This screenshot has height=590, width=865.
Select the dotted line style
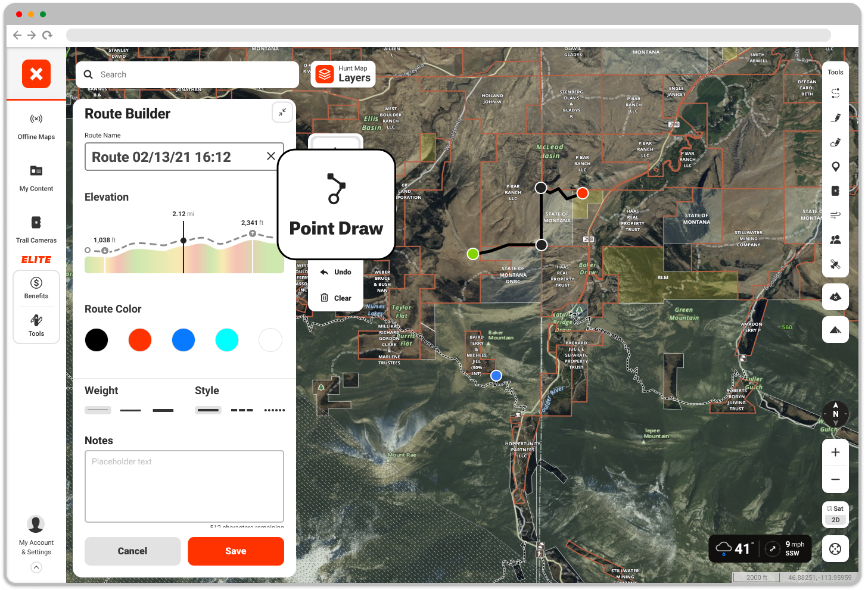(x=275, y=410)
